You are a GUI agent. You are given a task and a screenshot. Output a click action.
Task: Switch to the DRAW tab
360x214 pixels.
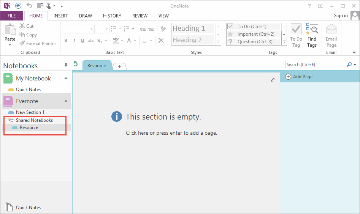[86, 16]
